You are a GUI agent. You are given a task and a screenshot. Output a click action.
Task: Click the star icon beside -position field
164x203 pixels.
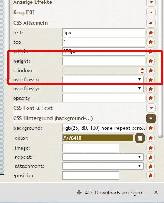coord(151,175)
